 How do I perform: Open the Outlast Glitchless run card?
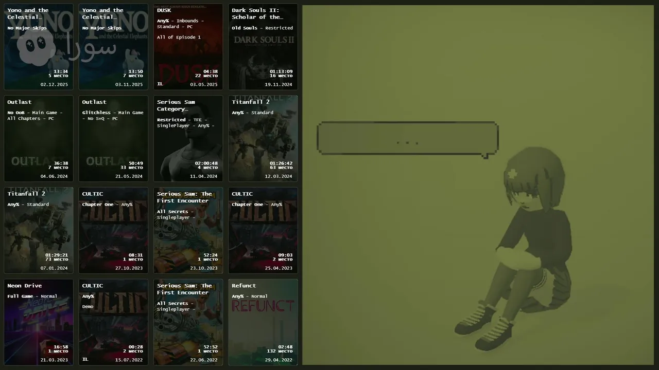coord(113,139)
